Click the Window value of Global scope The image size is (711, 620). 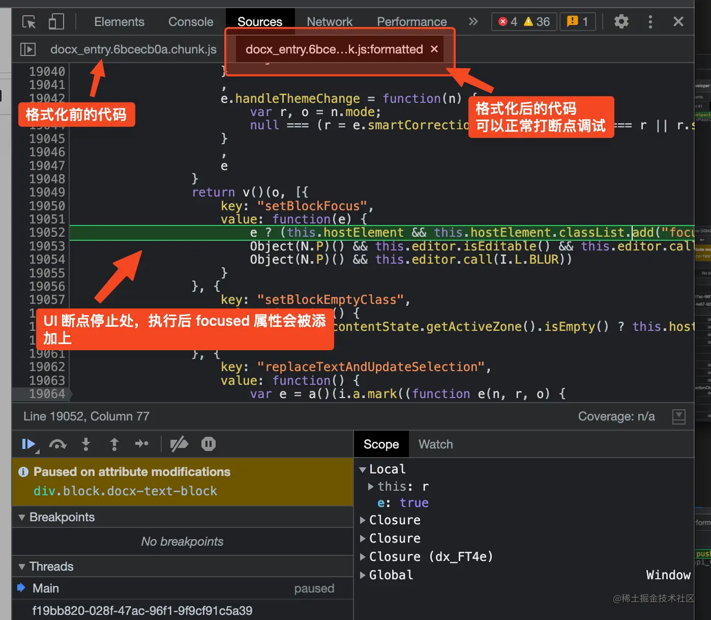668,575
